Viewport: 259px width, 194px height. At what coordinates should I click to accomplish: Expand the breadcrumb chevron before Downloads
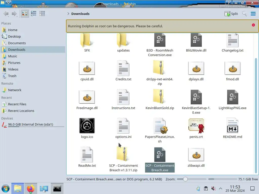pyautogui.click(x=68, y=14)
